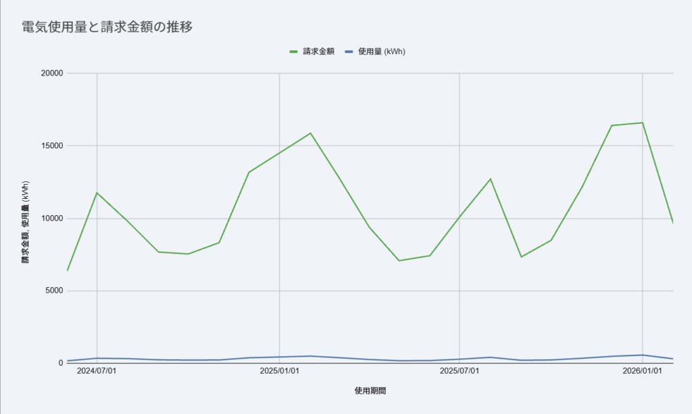Click the green line peak near 2026/01/01

click(x=642, y=123)
